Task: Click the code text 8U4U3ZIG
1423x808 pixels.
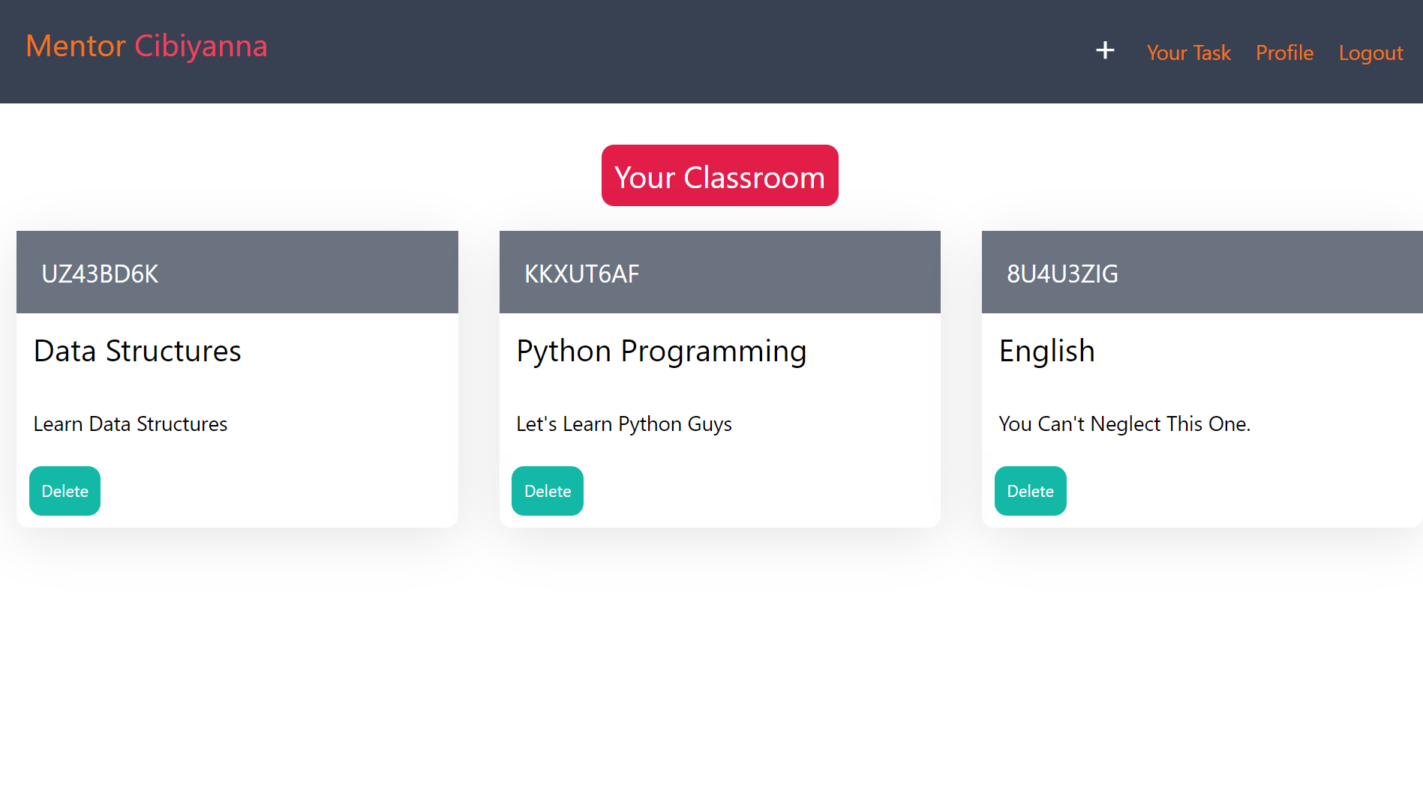Action: tap(1062, 274)
